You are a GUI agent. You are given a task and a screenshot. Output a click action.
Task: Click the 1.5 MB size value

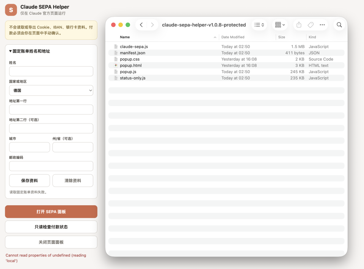tap(298, 47)
